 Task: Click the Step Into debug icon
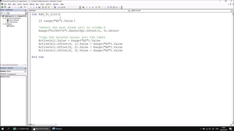point(99,7)
